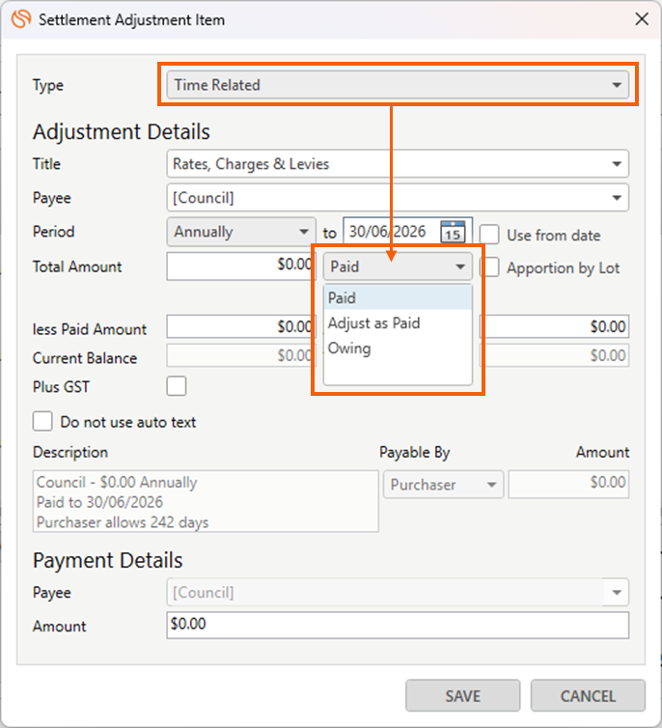Expand the Payee [Council] dropdown
Viewport: 662px width, 728px height.
(397, 198)
